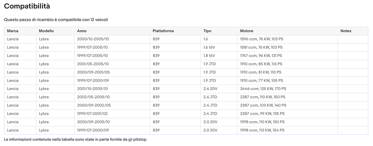The image size is (373, 146).
Task: Click the Modello column header
Action: coord(46,31)
